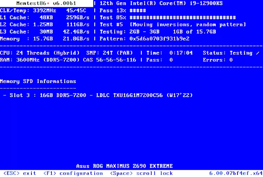Select the Pattern hex value 0x5d6a0703f931b9e2

(159, 39)
